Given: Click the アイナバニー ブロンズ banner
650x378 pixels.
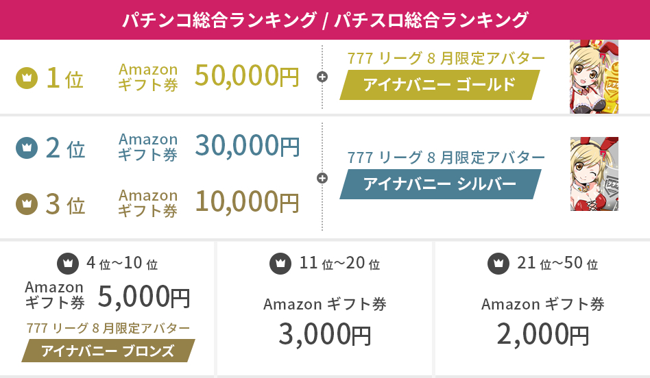Looking at the screenshot, I should coord(108,351).
